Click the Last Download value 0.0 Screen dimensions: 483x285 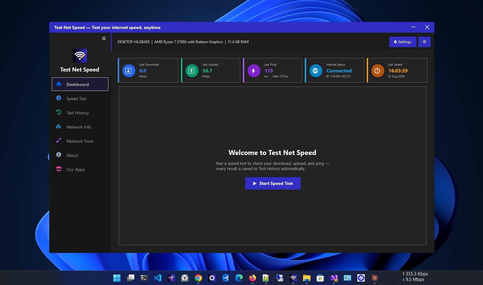143,71
